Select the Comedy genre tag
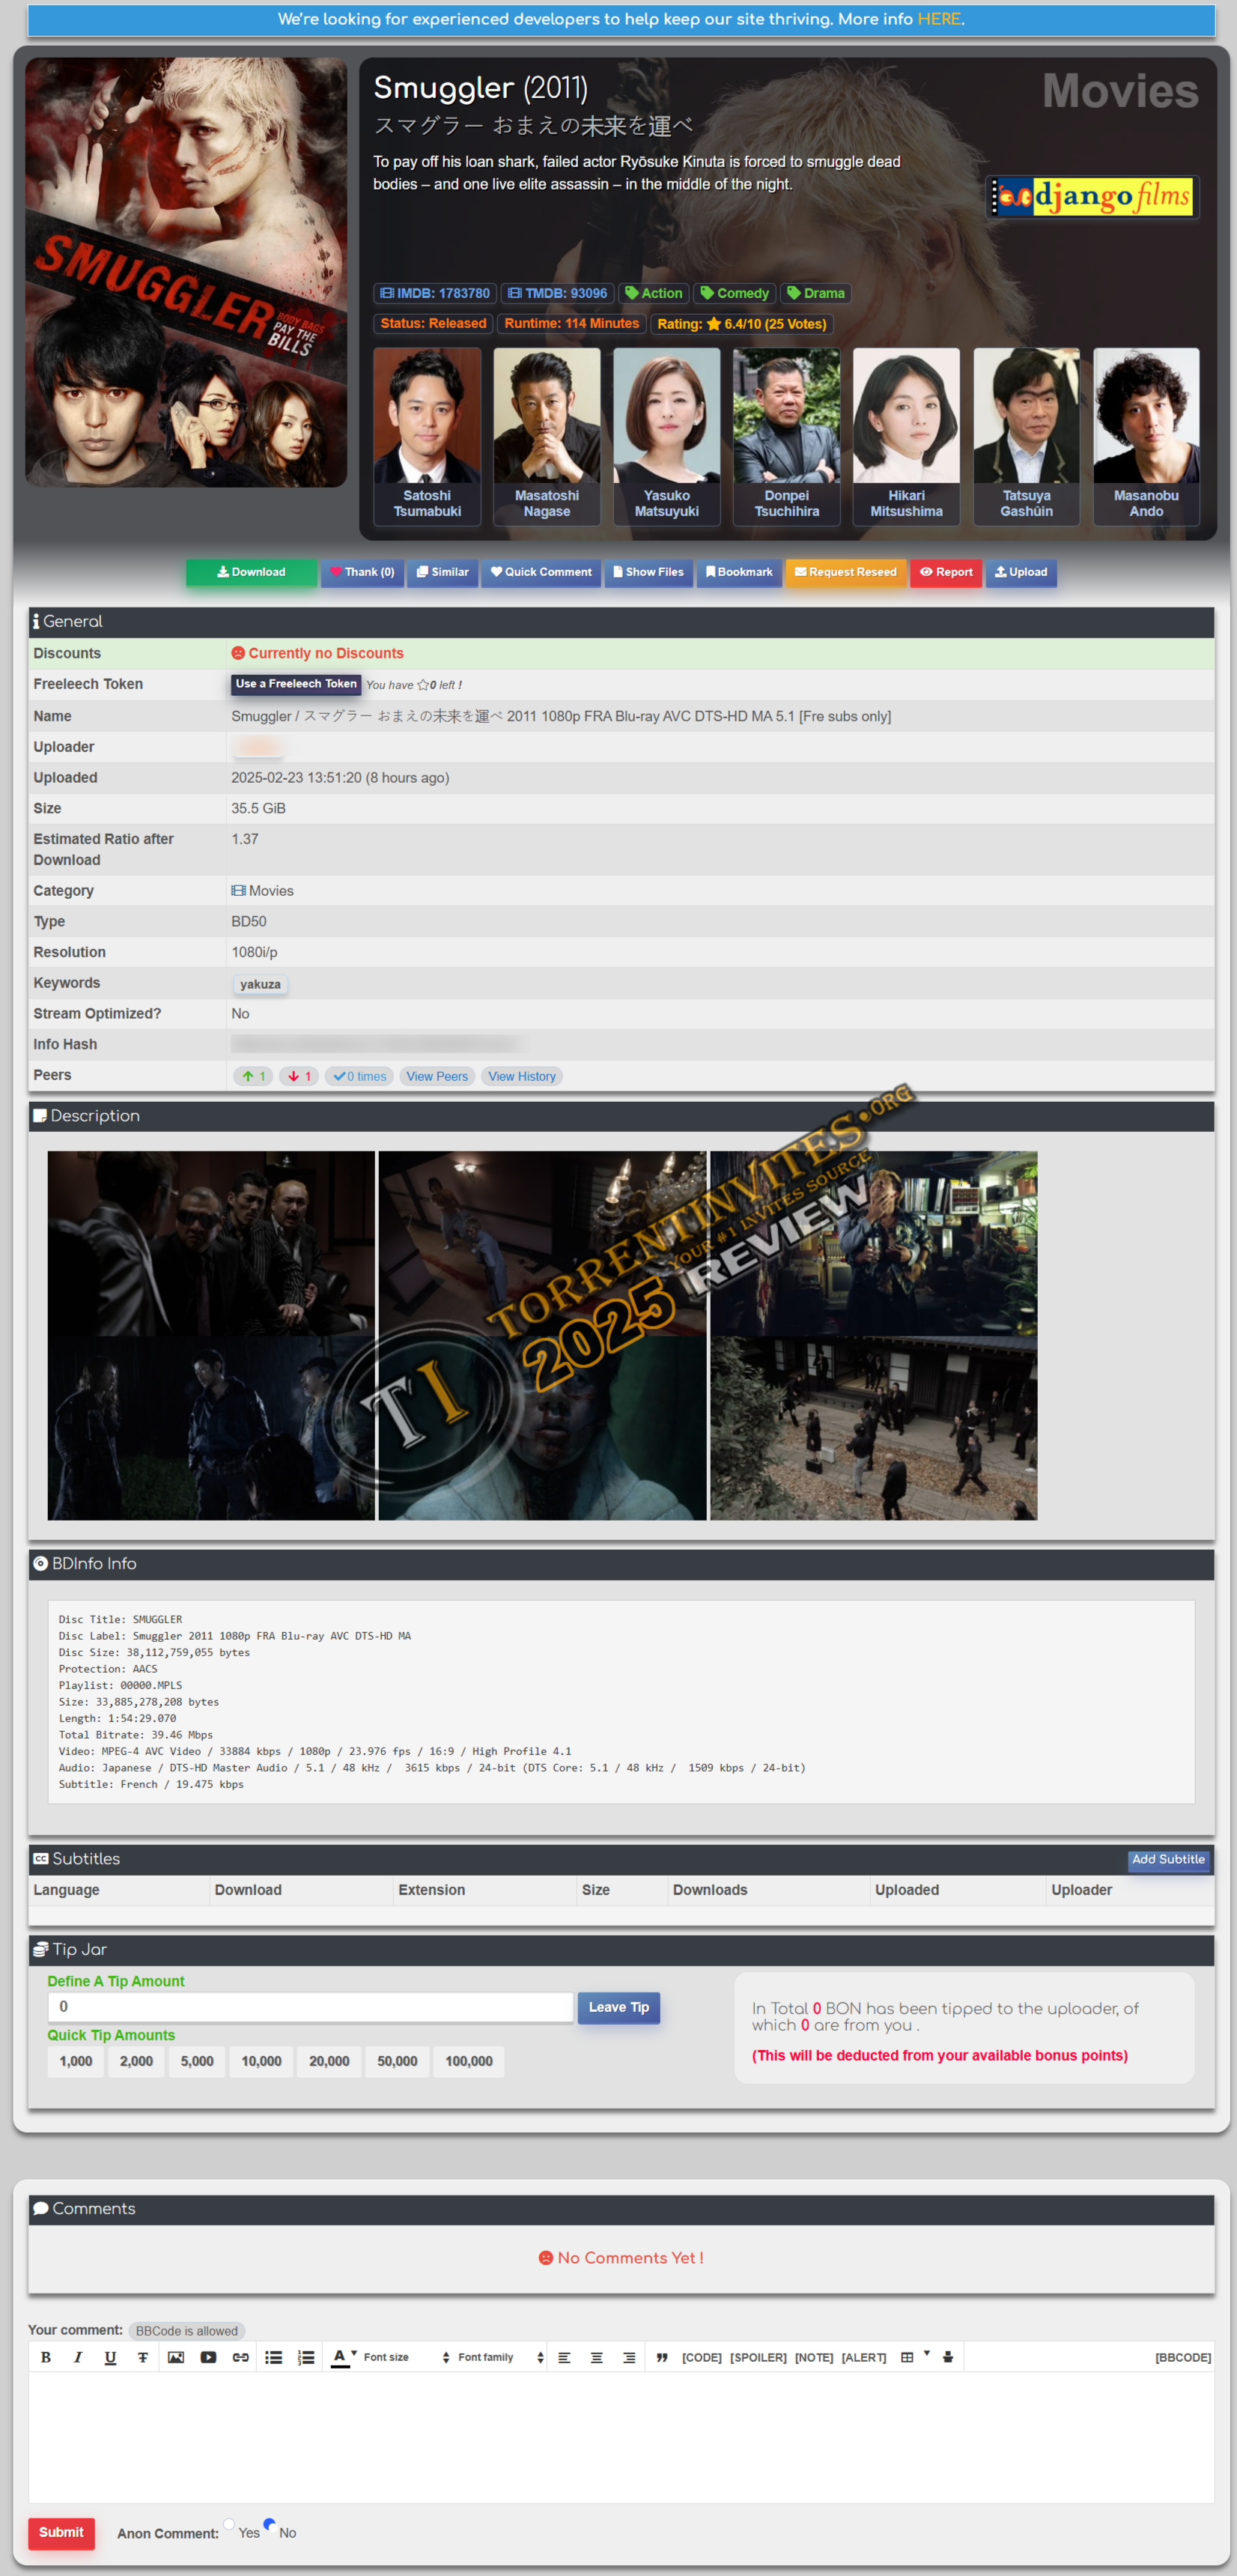The image size is (1237, 2576). click(x=735, y=293)
